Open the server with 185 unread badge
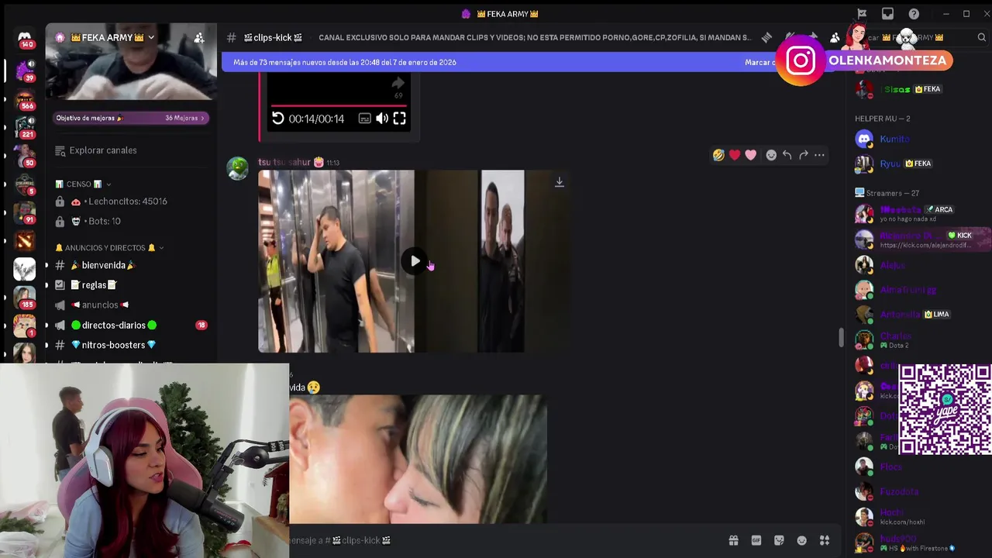This screenshot has width=992, height=558. (25, 296)
